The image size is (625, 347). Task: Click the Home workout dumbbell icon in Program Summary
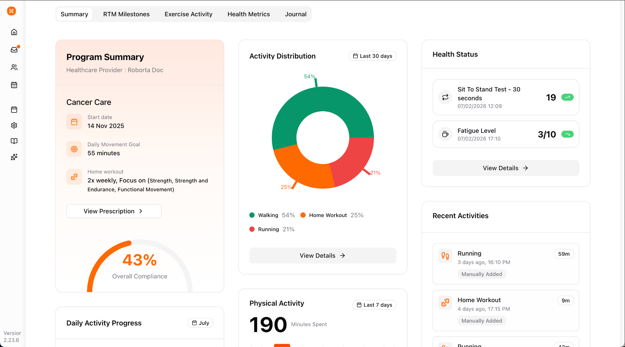(74, 177)
